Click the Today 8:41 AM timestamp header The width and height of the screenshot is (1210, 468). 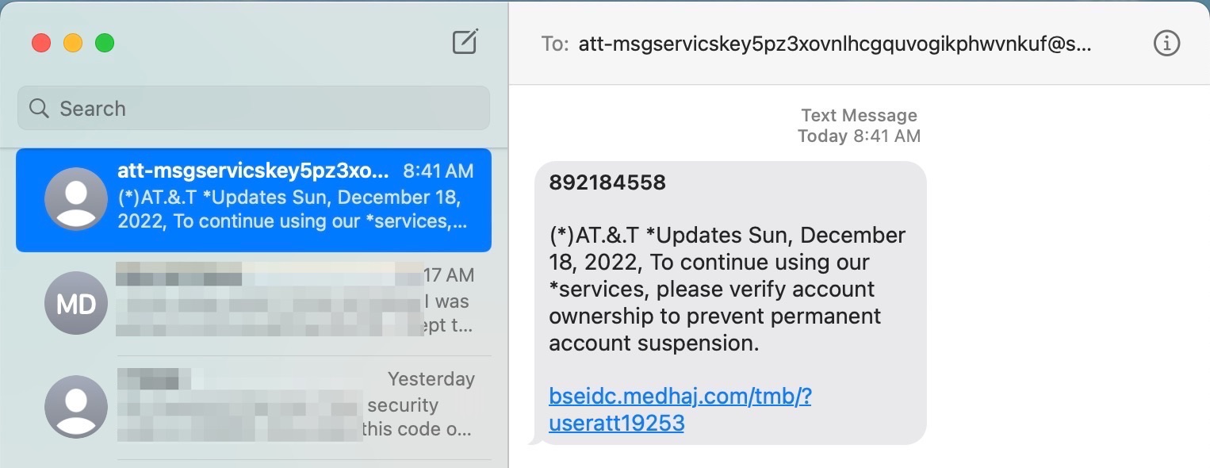(x=859, y=136)
